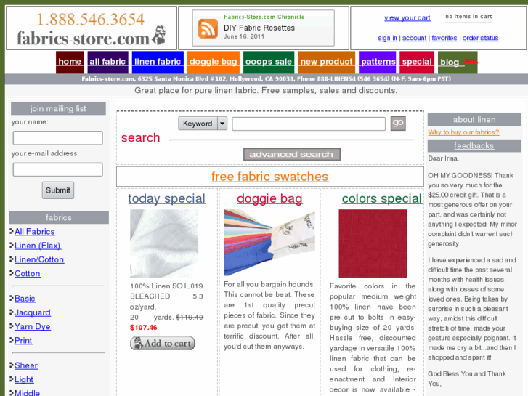The height and width of the screenshot is (396, 528).
Task: Open the account link
Action: point(414,38)
